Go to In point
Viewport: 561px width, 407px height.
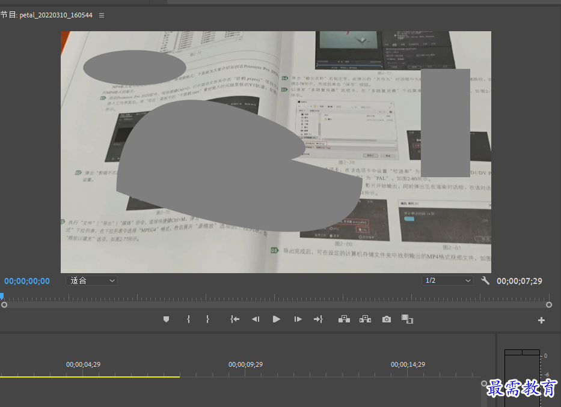[x=235, y=319]
